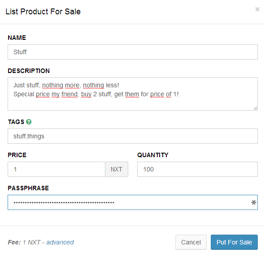
Task: Focus the Price input field
Action: 56,169
